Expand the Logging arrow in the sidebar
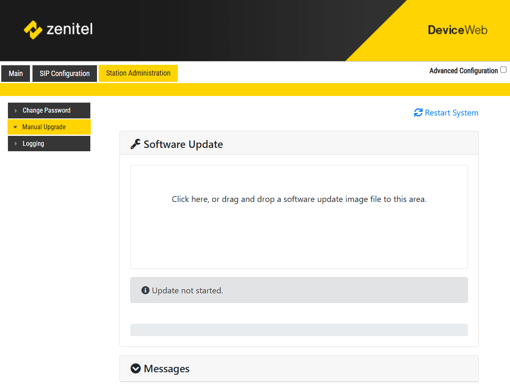 pyautogui.click(x=16, y=144)
